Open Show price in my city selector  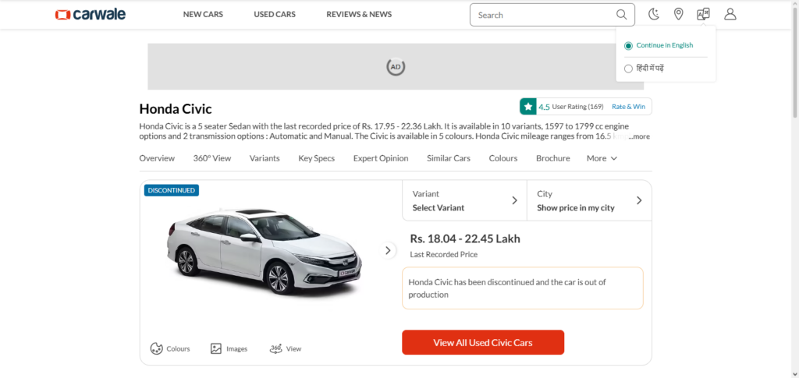[589, 200]
